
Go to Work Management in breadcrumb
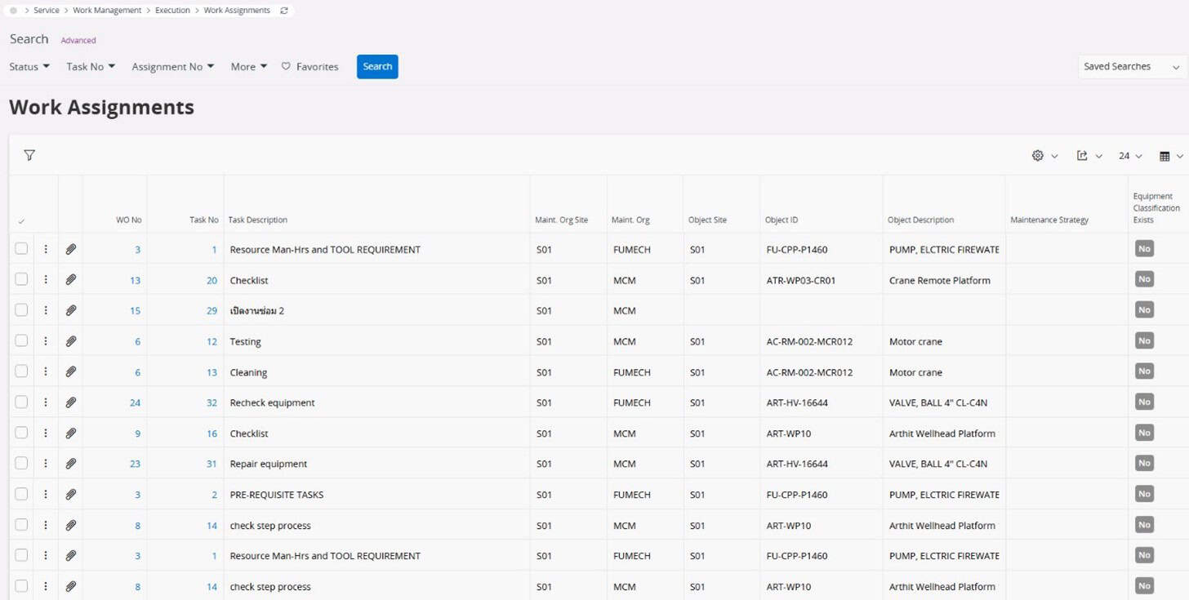tap(107, 11)
